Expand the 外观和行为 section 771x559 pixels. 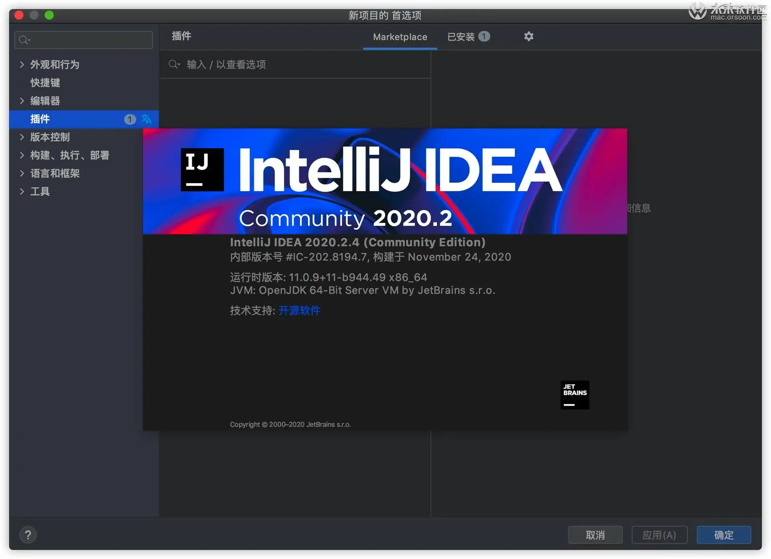(x=22, y=65)
